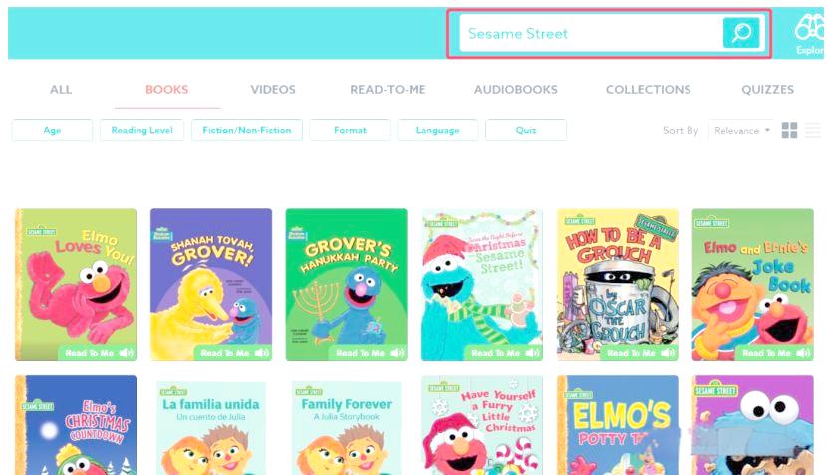
Task: Go to the QUIZZES tab
Action: (767, 89)
